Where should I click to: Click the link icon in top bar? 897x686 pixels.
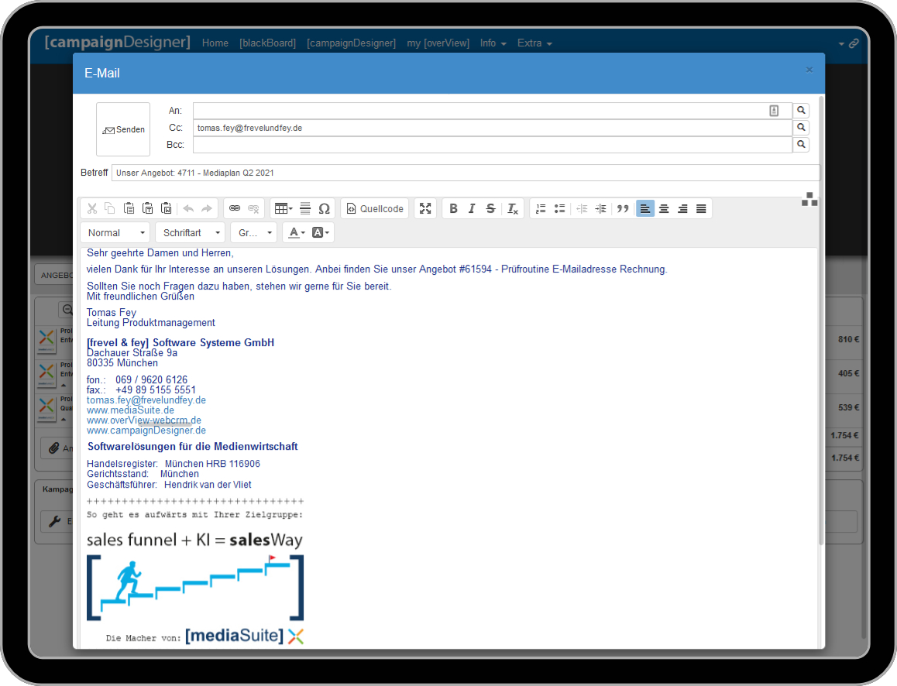(x=854, y=43)
